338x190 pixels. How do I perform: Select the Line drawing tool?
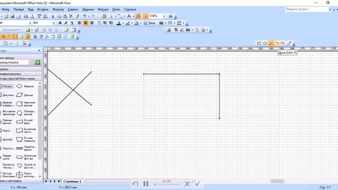click(271, 43)
